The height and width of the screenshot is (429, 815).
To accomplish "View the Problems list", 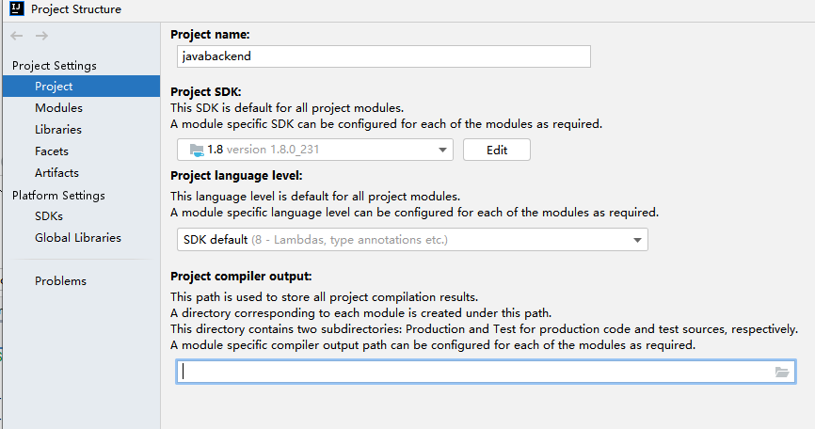I will 60,281.
